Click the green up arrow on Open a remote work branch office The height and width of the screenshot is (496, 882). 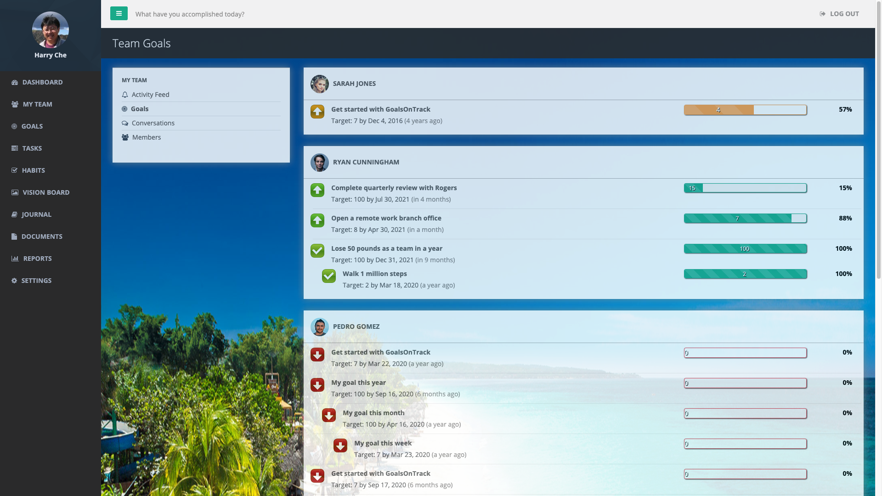(317, 220)
